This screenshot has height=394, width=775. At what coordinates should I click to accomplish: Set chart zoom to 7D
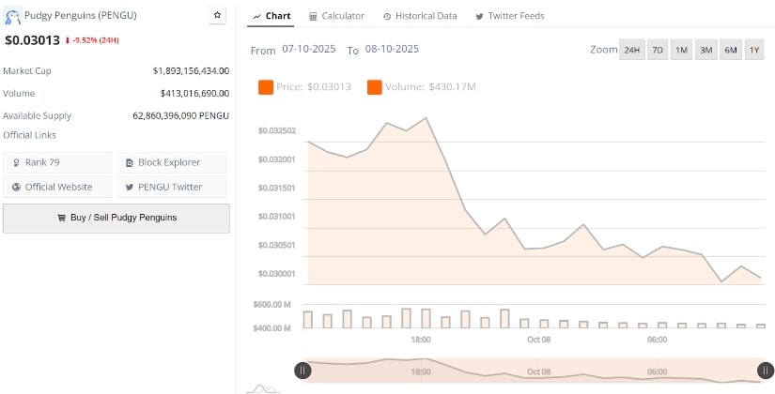pos(658,50)
